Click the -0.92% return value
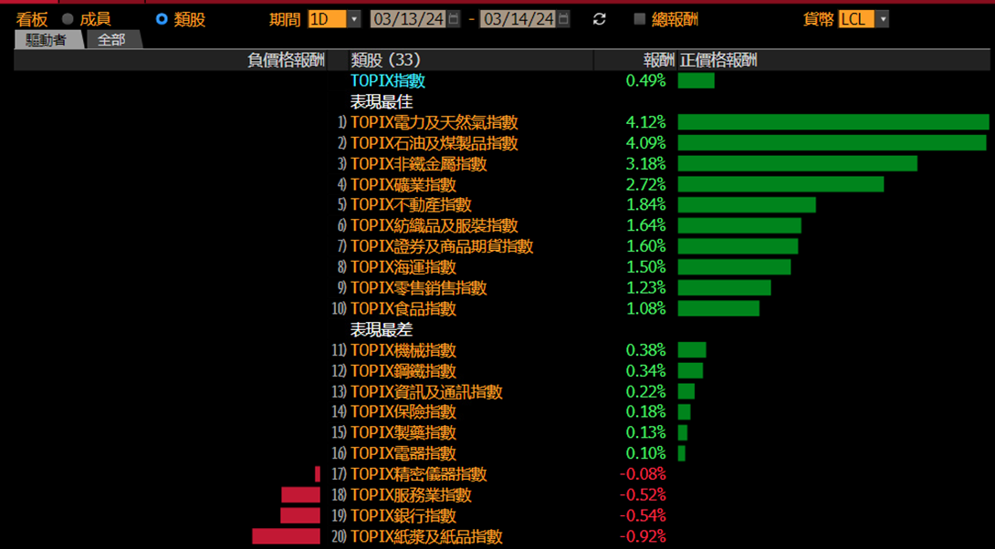 point(643,536)
